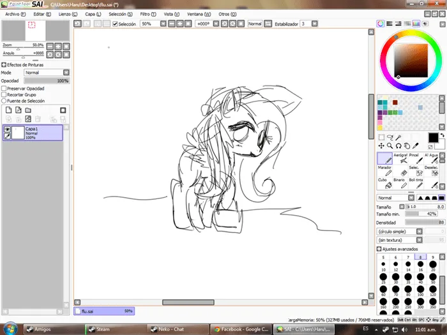Screen dimensions: 447x335
Task: Select the eyedropper color picker tool
Action: tap(416, 146)
